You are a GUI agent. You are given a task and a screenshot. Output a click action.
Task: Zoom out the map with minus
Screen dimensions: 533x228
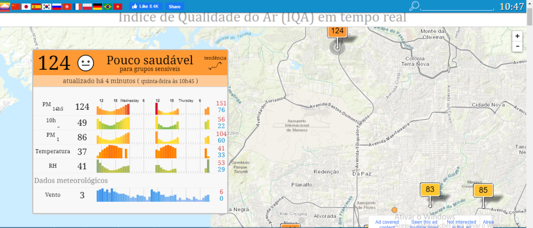[517, 46]
